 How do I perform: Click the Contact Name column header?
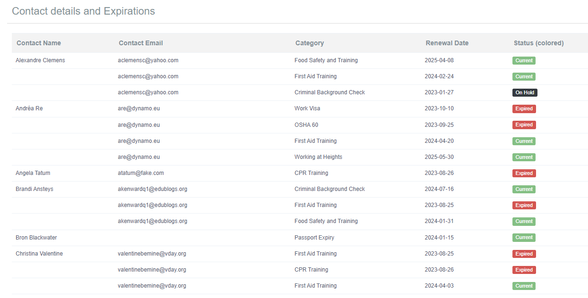coord(39,43)
